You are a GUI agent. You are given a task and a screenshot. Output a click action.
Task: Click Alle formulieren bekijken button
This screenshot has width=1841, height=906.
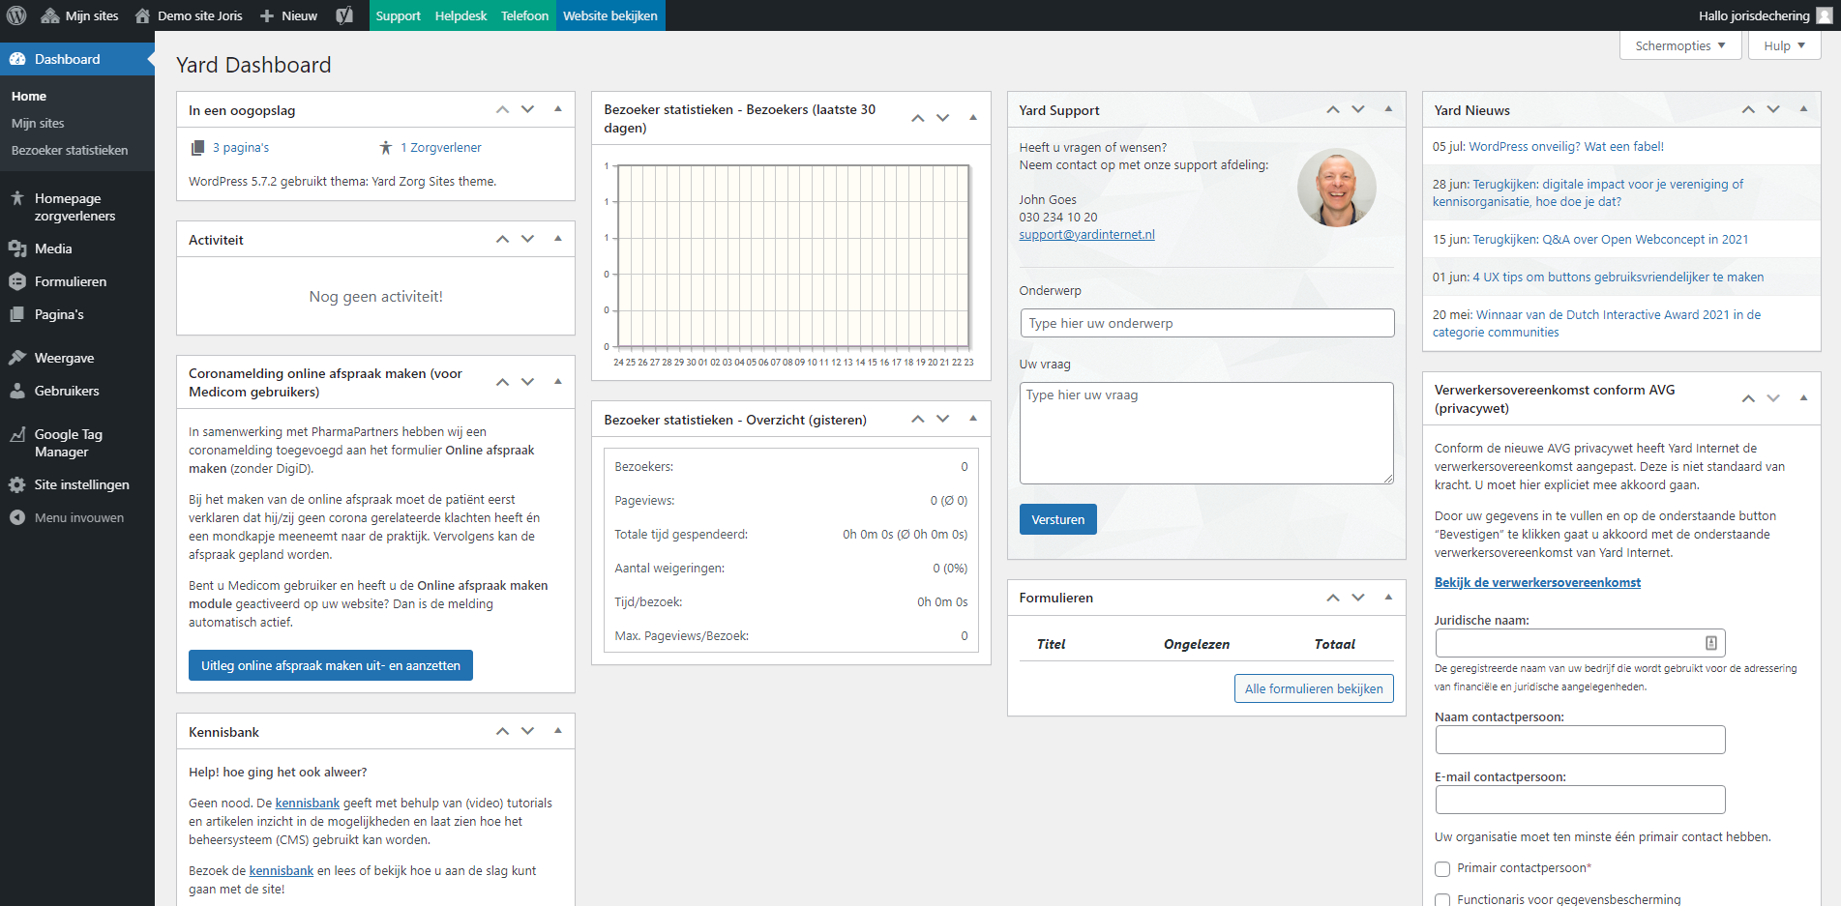1314,688
